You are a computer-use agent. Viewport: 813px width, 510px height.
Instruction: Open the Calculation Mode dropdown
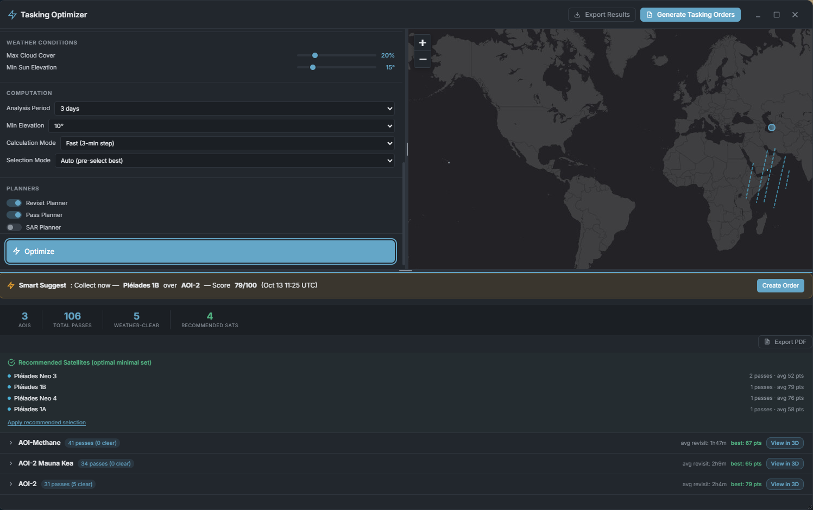[x=227, y=143]
